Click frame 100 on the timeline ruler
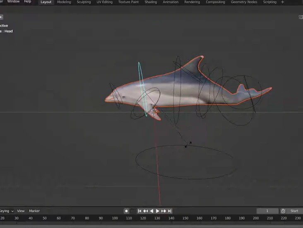This screenshot has height=228, width=303. [115, 218]
